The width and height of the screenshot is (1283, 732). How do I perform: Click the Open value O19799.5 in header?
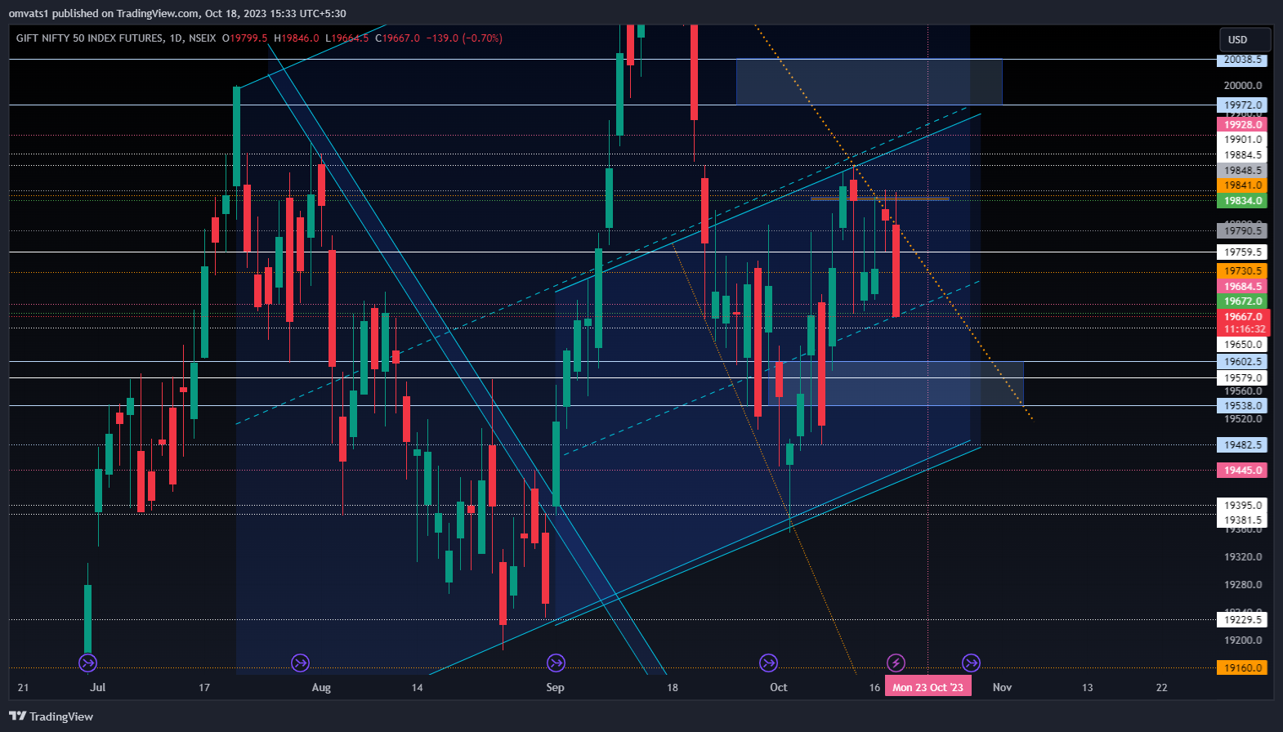tap(244, 38)
